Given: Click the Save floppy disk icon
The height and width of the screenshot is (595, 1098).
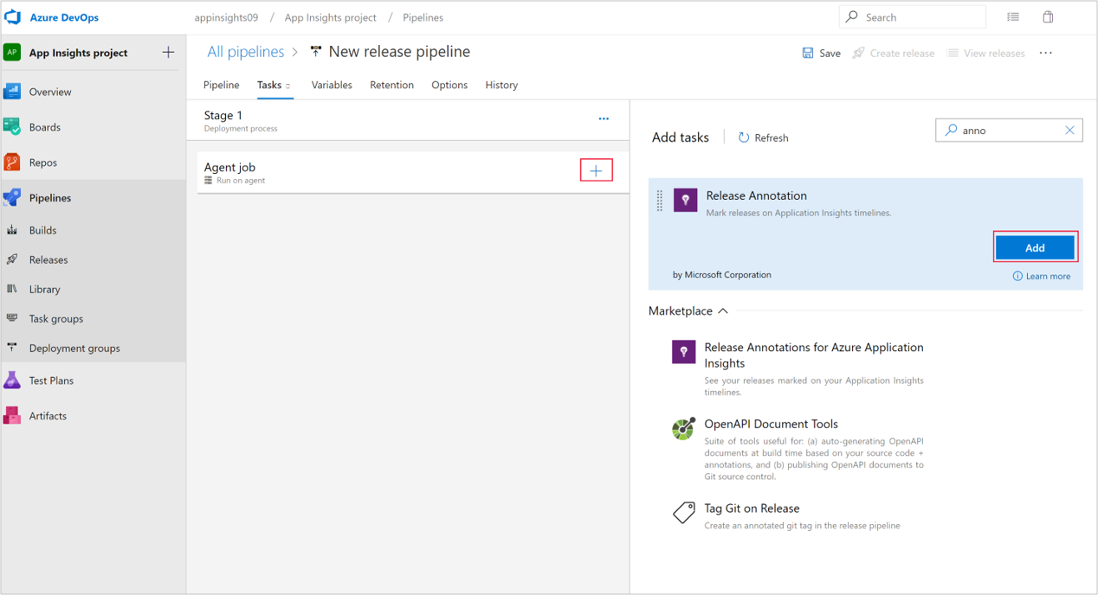Looking at the screenshot, I should [808, 53].
